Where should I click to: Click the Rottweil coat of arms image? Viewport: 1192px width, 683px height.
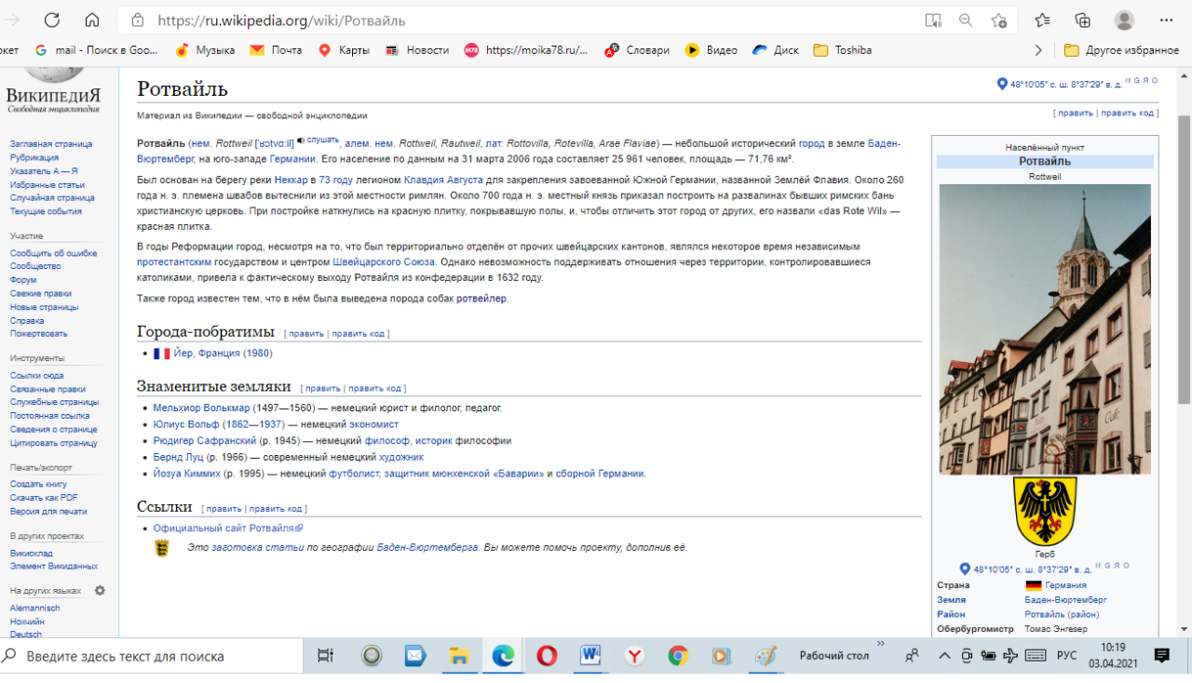1045,511
